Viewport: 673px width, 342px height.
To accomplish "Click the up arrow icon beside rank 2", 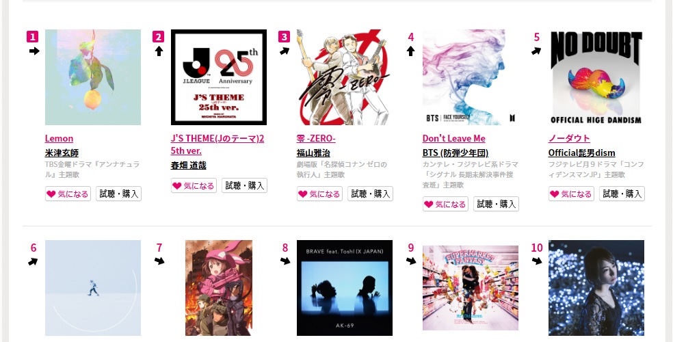I will coord(159,51).
